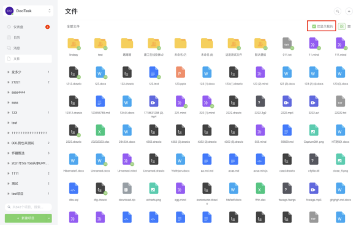This screenshot has width=356, height=225.
Task: Toggle the 仅显示我的 checkbox
Action: tap(314, 26)
